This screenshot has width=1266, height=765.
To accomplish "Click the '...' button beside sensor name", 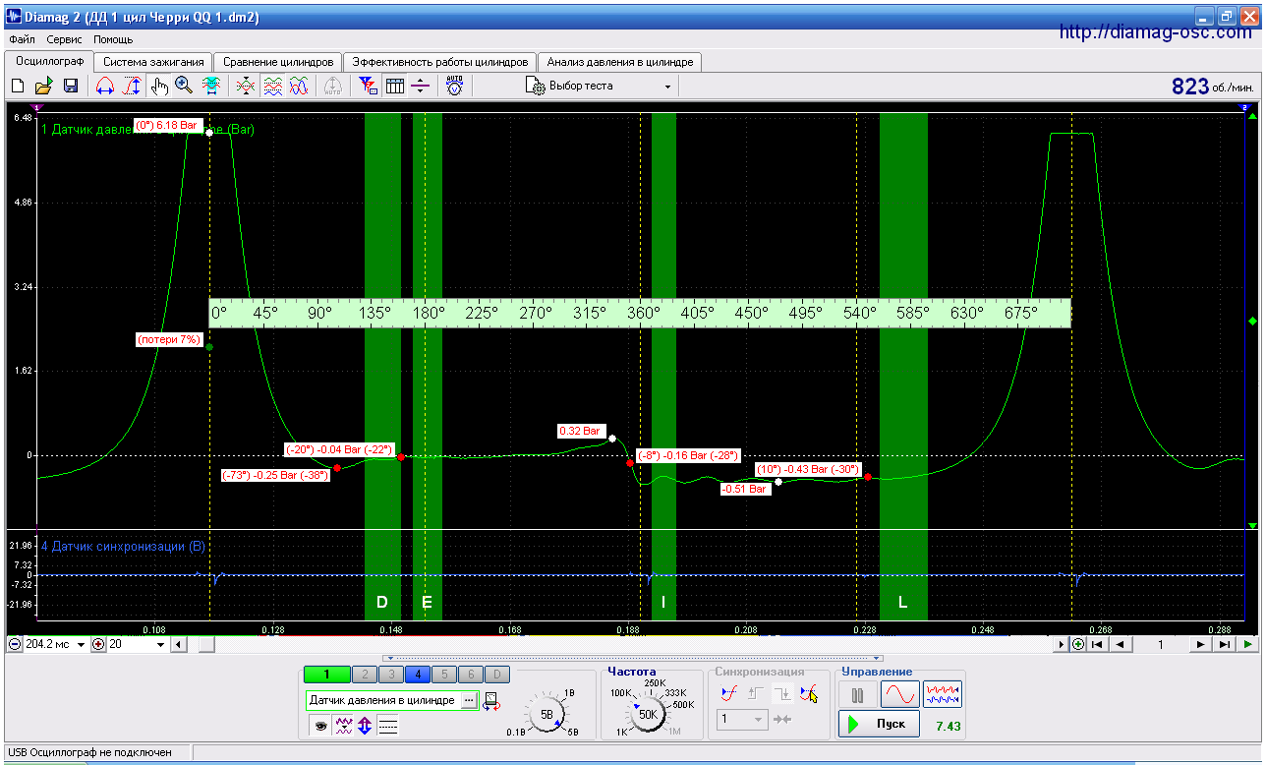I will pyautogui.click(x=469, y=701).
